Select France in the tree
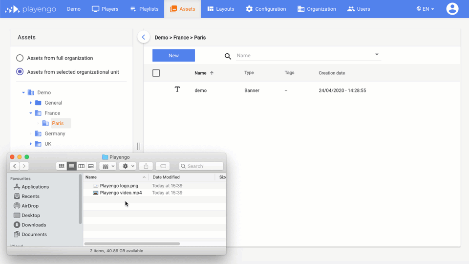Screen dimensions: 469x264 tap(52, 113)
